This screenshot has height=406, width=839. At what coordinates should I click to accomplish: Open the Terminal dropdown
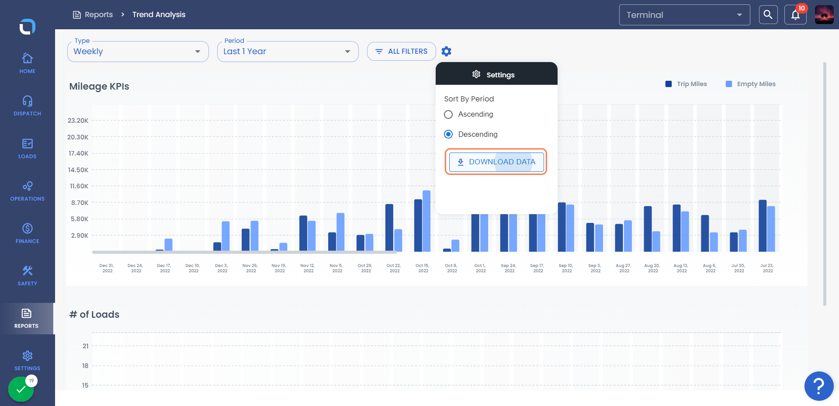point(684,15)
